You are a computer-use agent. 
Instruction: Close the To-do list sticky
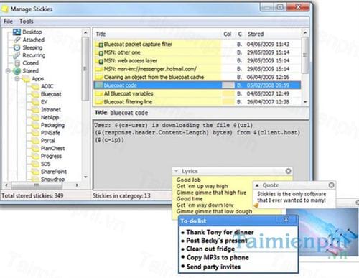coord(286,219)
